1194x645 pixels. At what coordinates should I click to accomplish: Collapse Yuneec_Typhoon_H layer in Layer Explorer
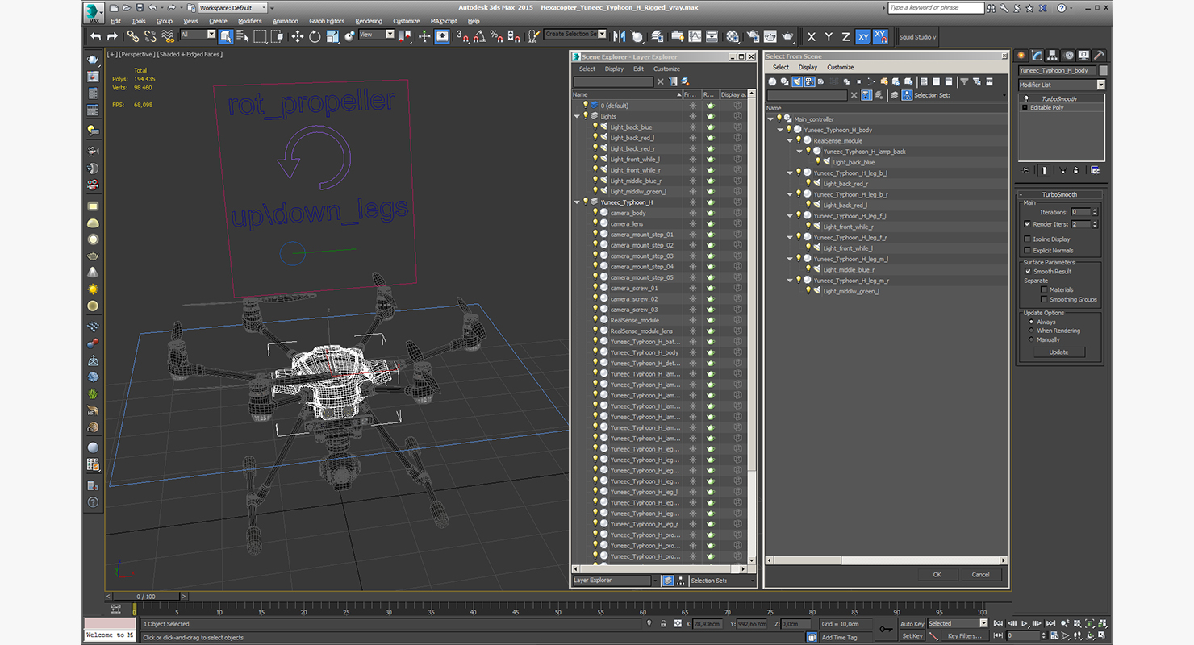point(577,202)
